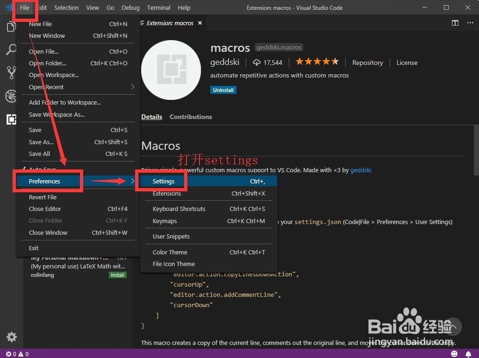The image size is (479, 358).
Task: Expand the Preferences submenu
Action: pos(78,181)
